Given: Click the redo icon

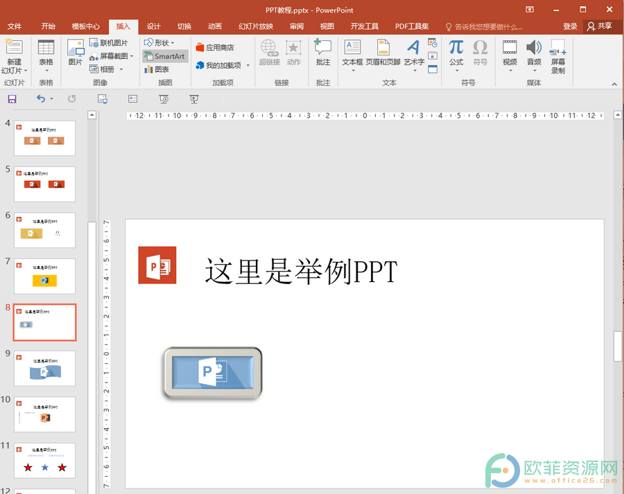Looking at the screenshot, I should (71, 98).
